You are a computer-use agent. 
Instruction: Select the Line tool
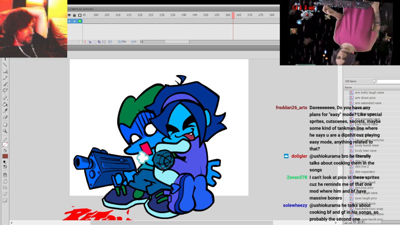click(x=5, y=65)
